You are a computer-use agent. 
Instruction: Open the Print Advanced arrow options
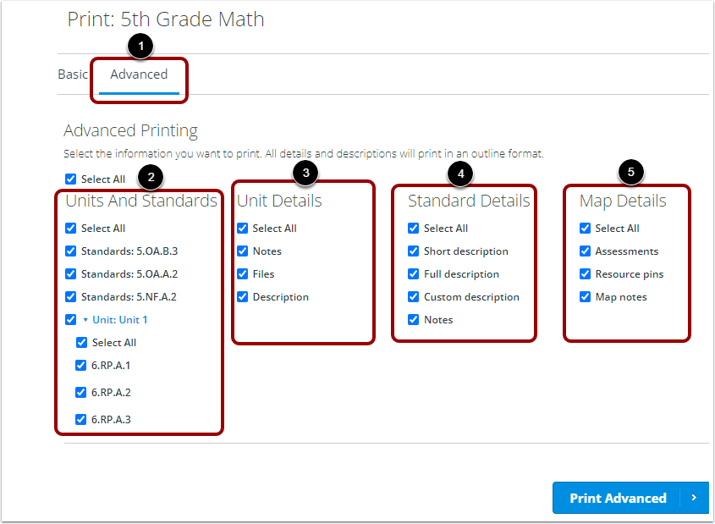tap(694, 498)
